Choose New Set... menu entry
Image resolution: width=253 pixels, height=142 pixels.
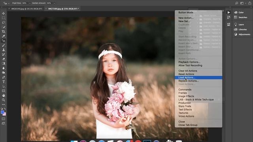tap(184, 21)
